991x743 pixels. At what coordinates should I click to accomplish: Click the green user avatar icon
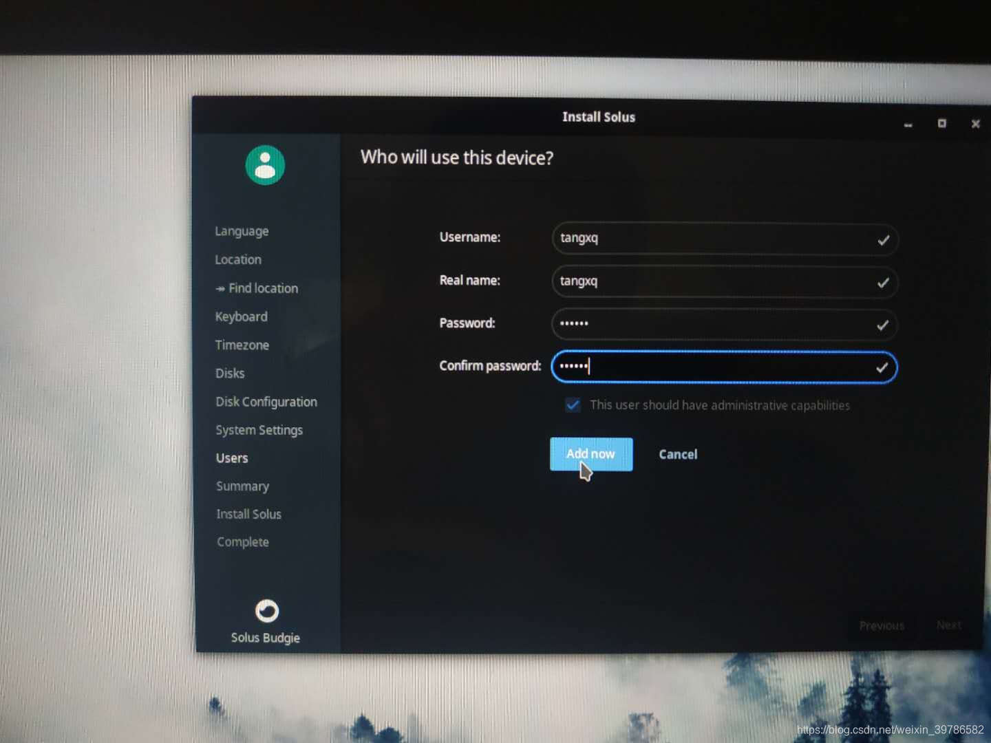tap(265, 165)
